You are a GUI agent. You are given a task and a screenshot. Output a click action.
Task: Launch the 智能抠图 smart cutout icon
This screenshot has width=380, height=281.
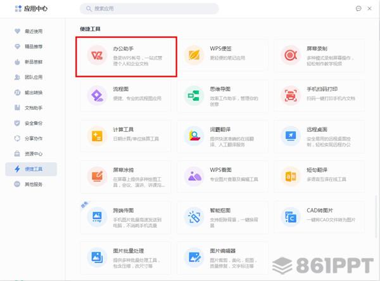[x=194, y=216]
